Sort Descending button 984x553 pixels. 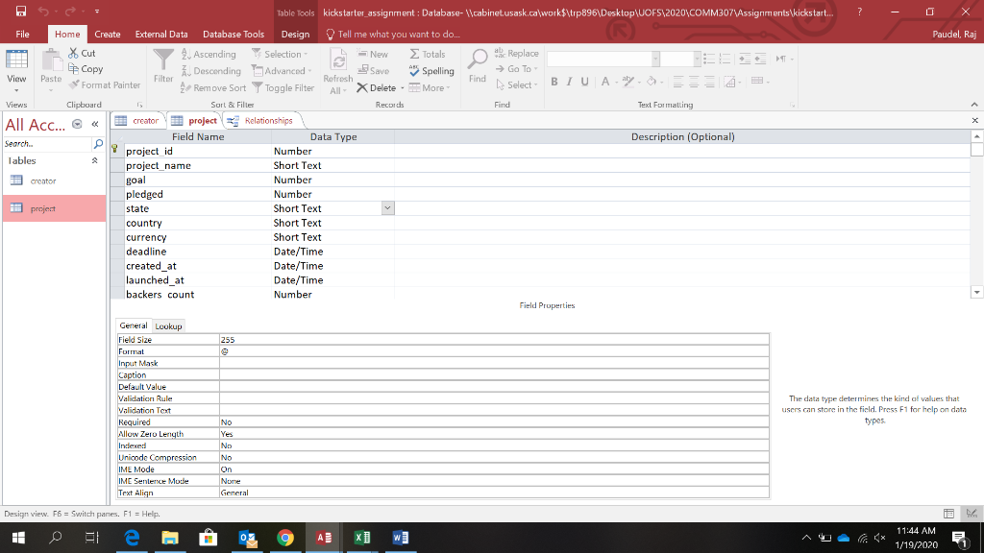click(x=210, y=71)
